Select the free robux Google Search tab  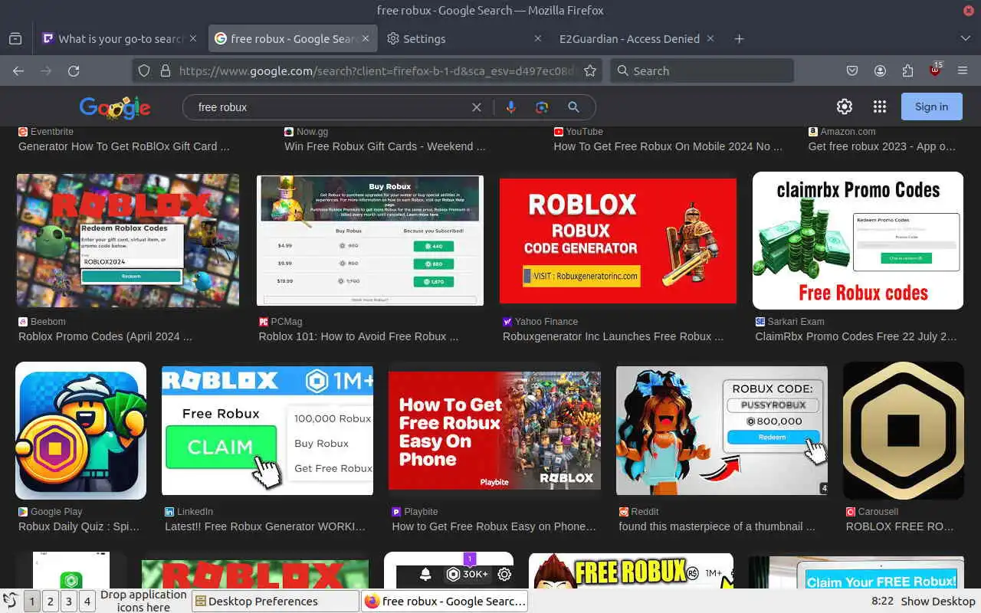[293, 38]
